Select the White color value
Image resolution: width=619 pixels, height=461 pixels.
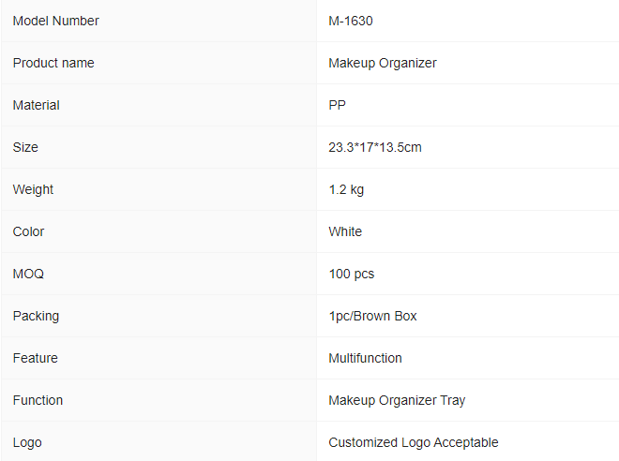click(x=345, y=231)
